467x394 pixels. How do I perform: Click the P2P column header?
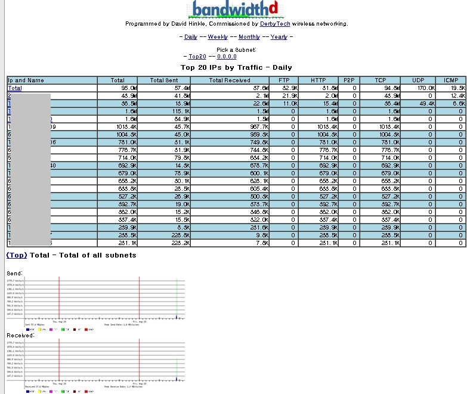pyautogui.click(x=349, y=80)
